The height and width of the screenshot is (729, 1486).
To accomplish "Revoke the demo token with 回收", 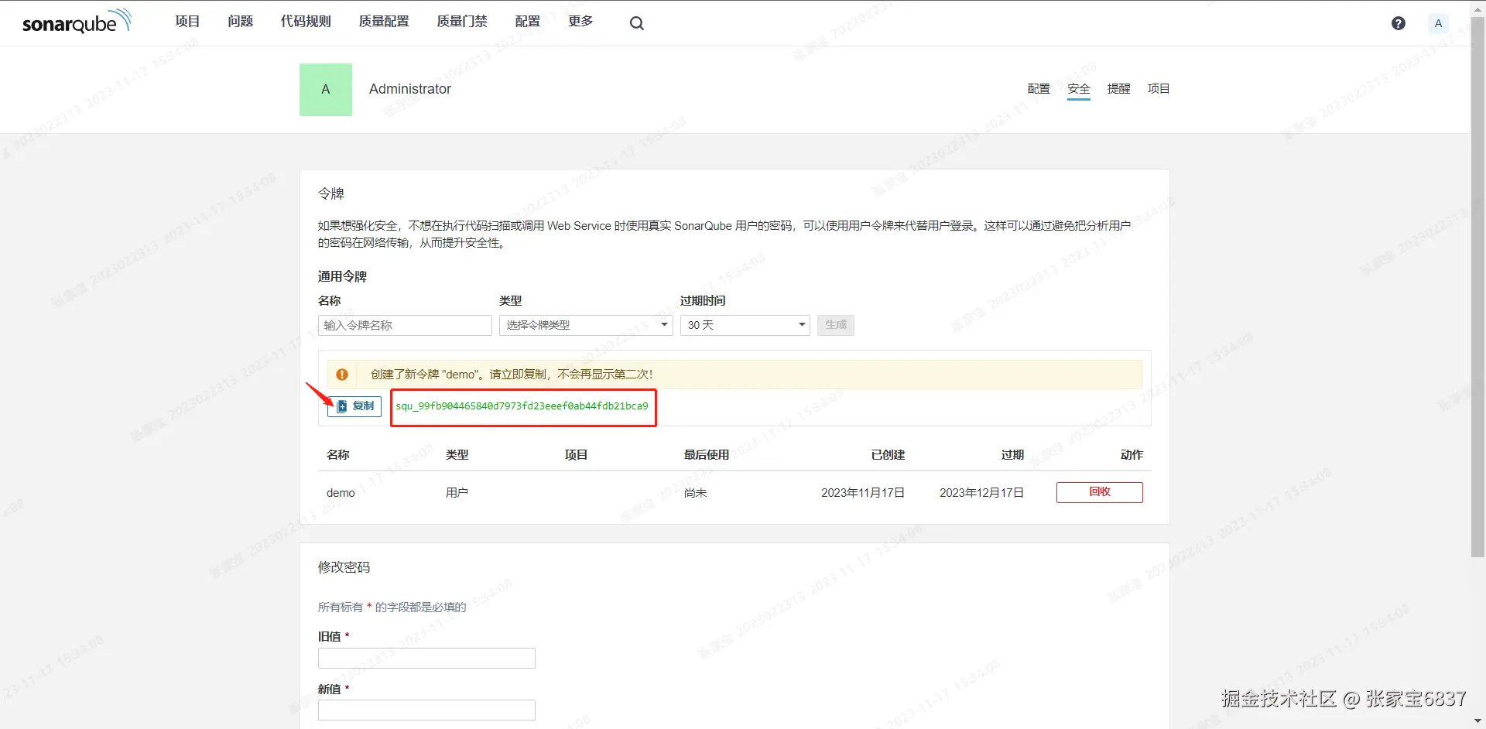I will point(1100,492).
